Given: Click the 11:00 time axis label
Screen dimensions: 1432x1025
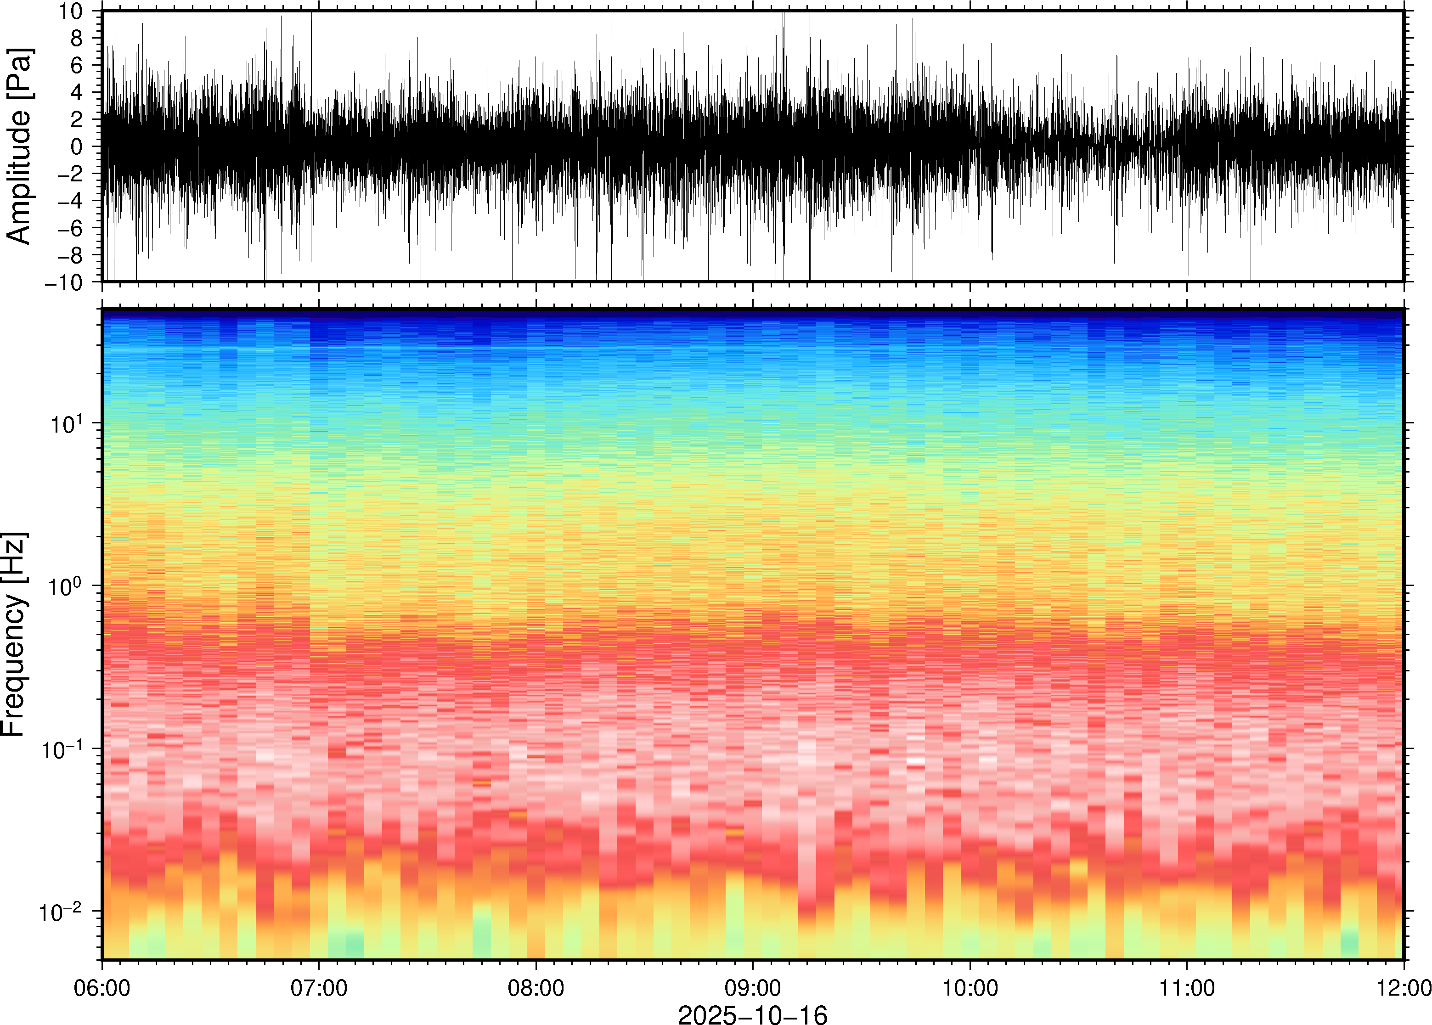Looking at the screenshot, I should click(x=1187, y=987).
